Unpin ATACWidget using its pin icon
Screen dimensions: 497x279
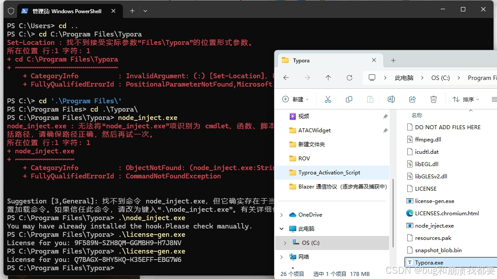point(385,130)
